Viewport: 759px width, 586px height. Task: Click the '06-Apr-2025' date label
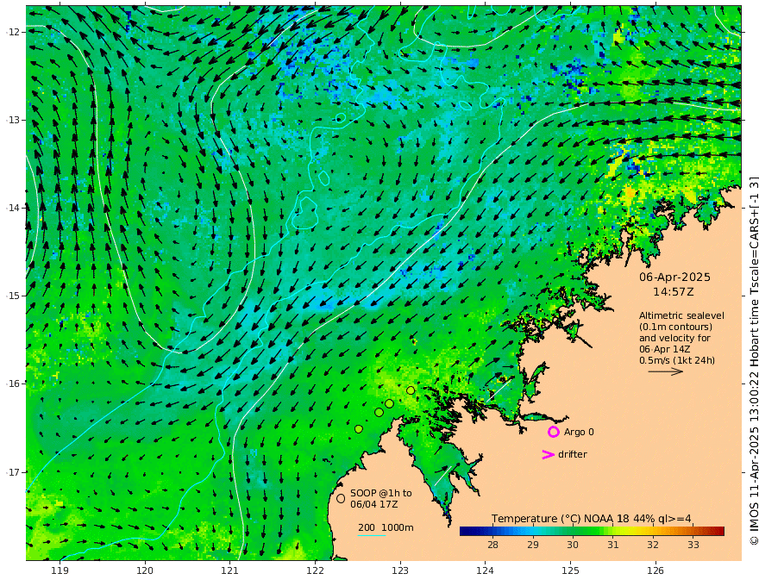point(674,277)
